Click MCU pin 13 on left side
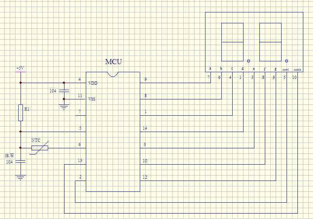 [x=80, y=161]
